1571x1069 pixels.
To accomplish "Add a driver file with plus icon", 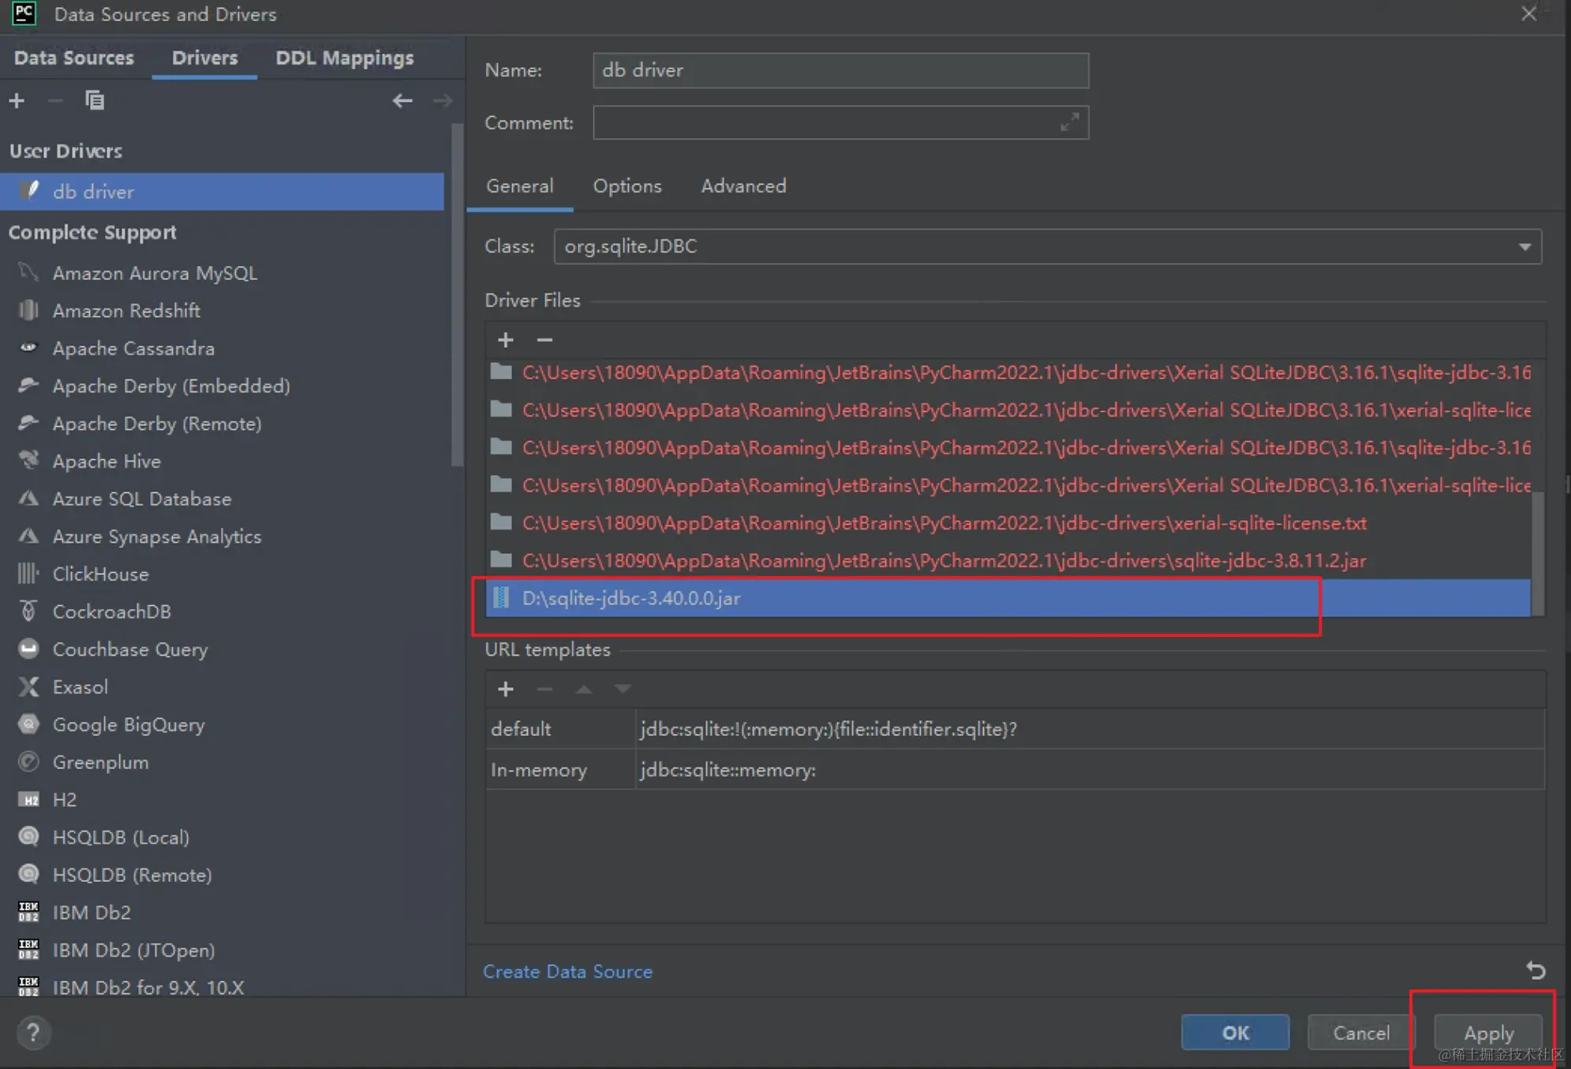I will point(505,340).
